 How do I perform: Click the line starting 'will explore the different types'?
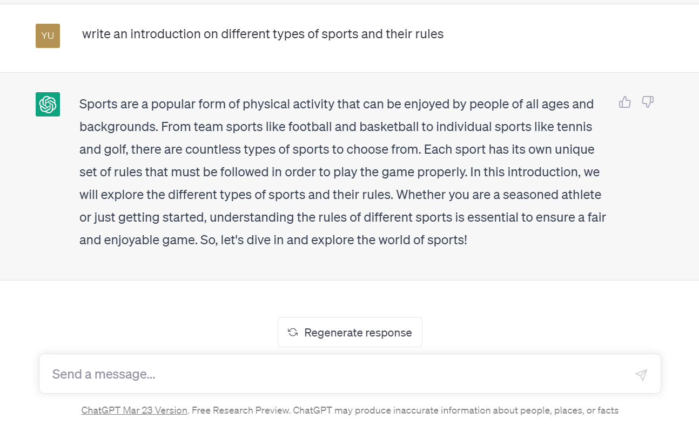pyautogui.click(x=340, y=195)
